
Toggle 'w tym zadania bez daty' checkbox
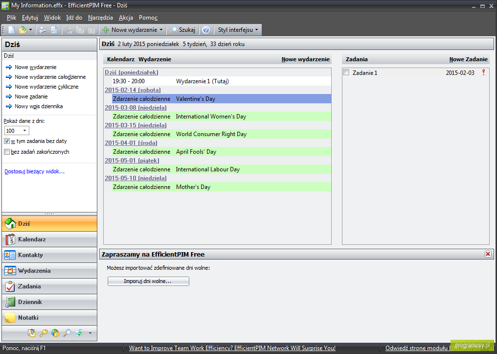pyautogui.click(x=7, y=141)
